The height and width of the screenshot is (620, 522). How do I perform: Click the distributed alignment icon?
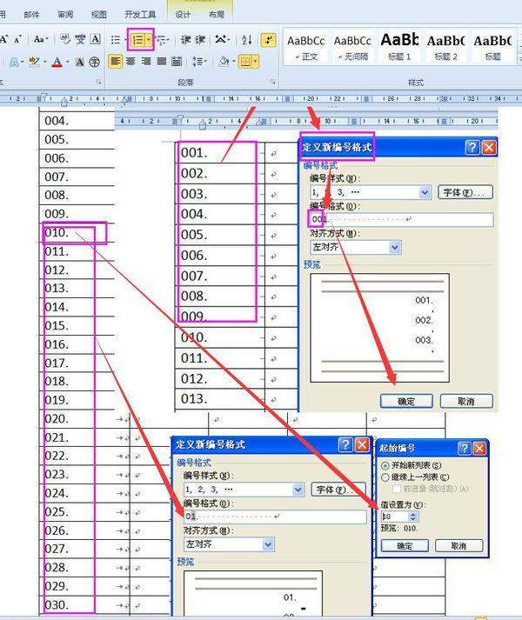[177, 61]
